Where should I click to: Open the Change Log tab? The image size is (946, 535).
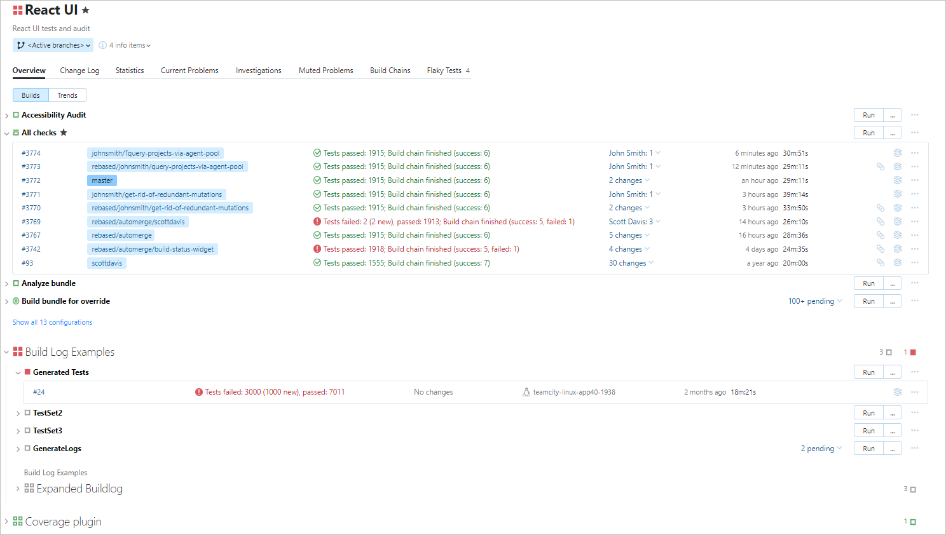pos(80,71)
